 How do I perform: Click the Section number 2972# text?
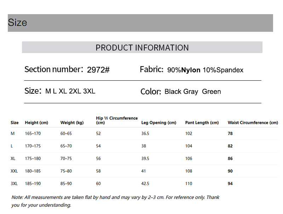[67, 69]
